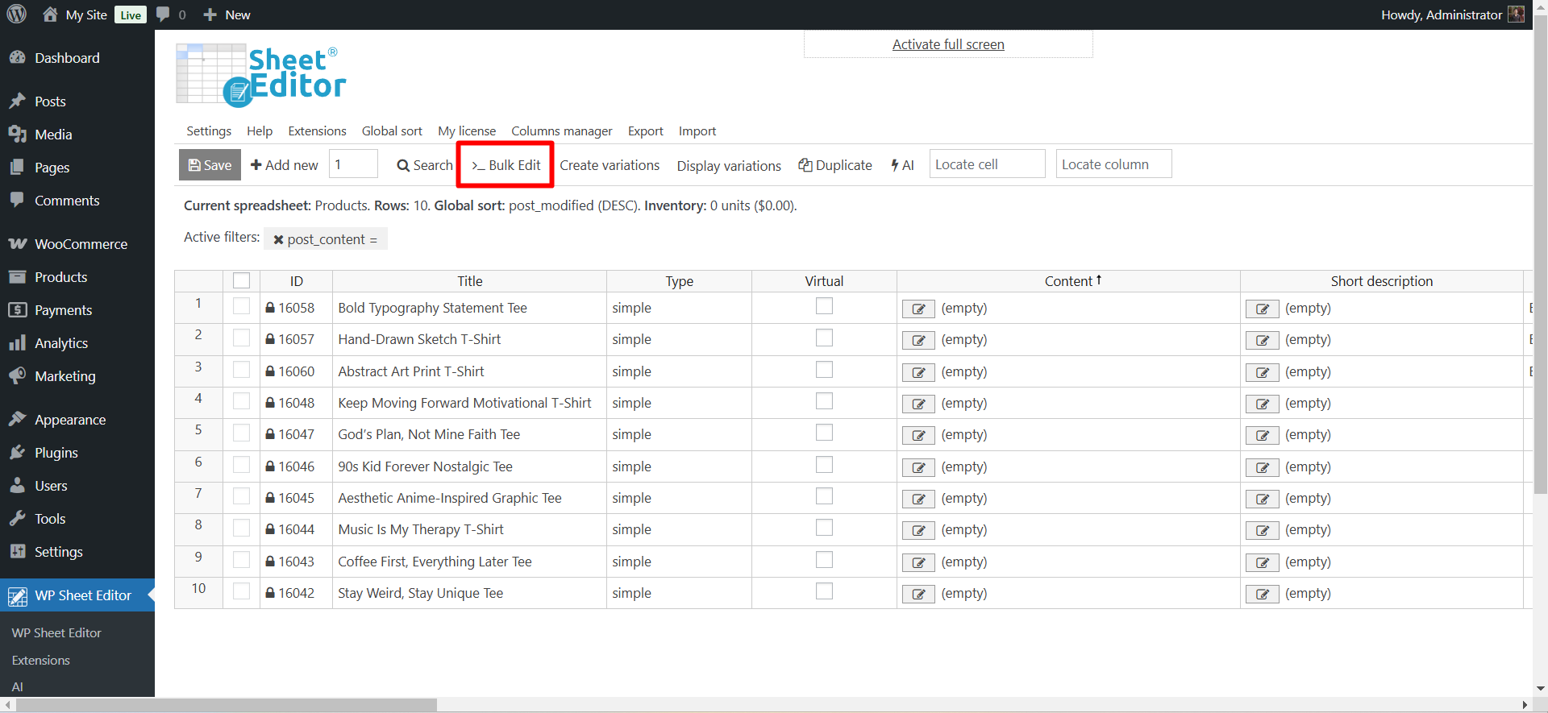1548x713 pixels.
Task: Open the Global sort menu
Action: (392, 131)
